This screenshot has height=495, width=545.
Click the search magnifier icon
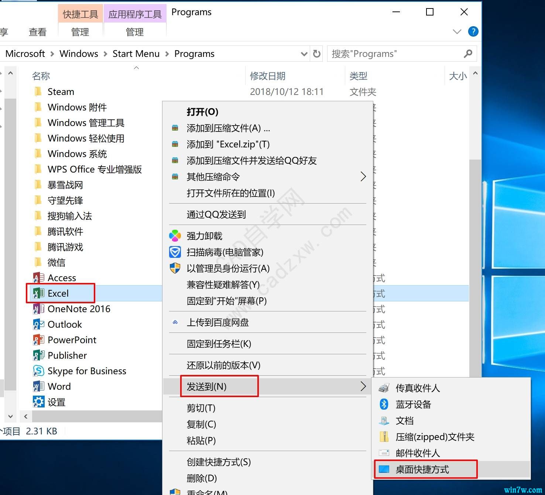tap(468, 54)
